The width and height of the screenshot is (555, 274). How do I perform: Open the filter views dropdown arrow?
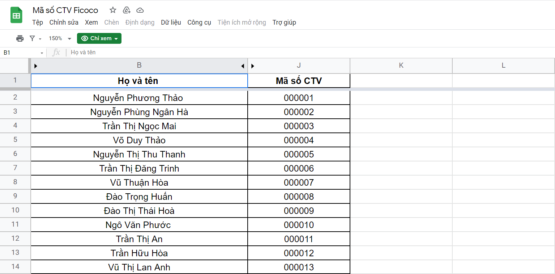[x=40, y=39]
